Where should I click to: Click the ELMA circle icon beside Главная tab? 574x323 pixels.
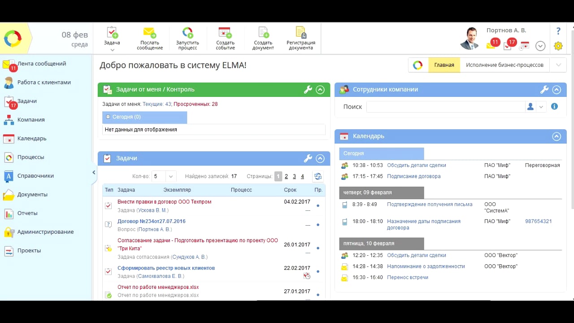(418, 65)
